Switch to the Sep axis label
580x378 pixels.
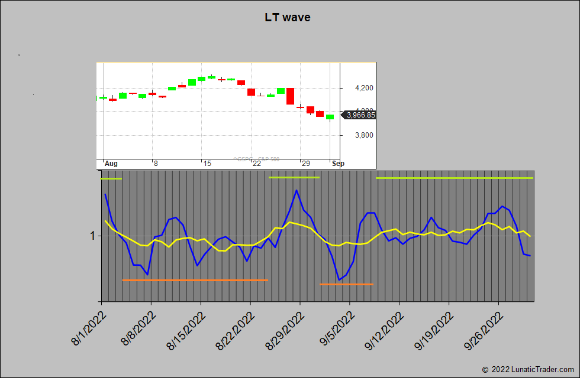pyautogui.click(x=337, y=163)
